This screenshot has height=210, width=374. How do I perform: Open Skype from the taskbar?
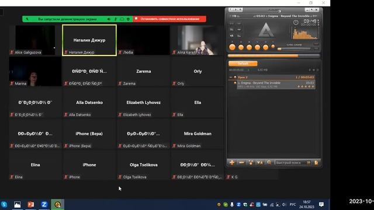pyautogui.click(x=4, y=205)
